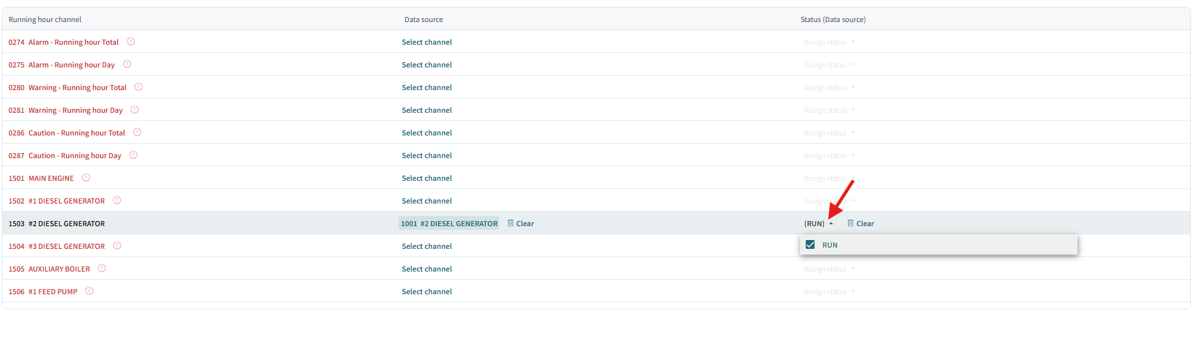Click warning icon beside 1501 MAIN ENGINE
This screenshot has height=344, width=1196.
pos(86,178)
